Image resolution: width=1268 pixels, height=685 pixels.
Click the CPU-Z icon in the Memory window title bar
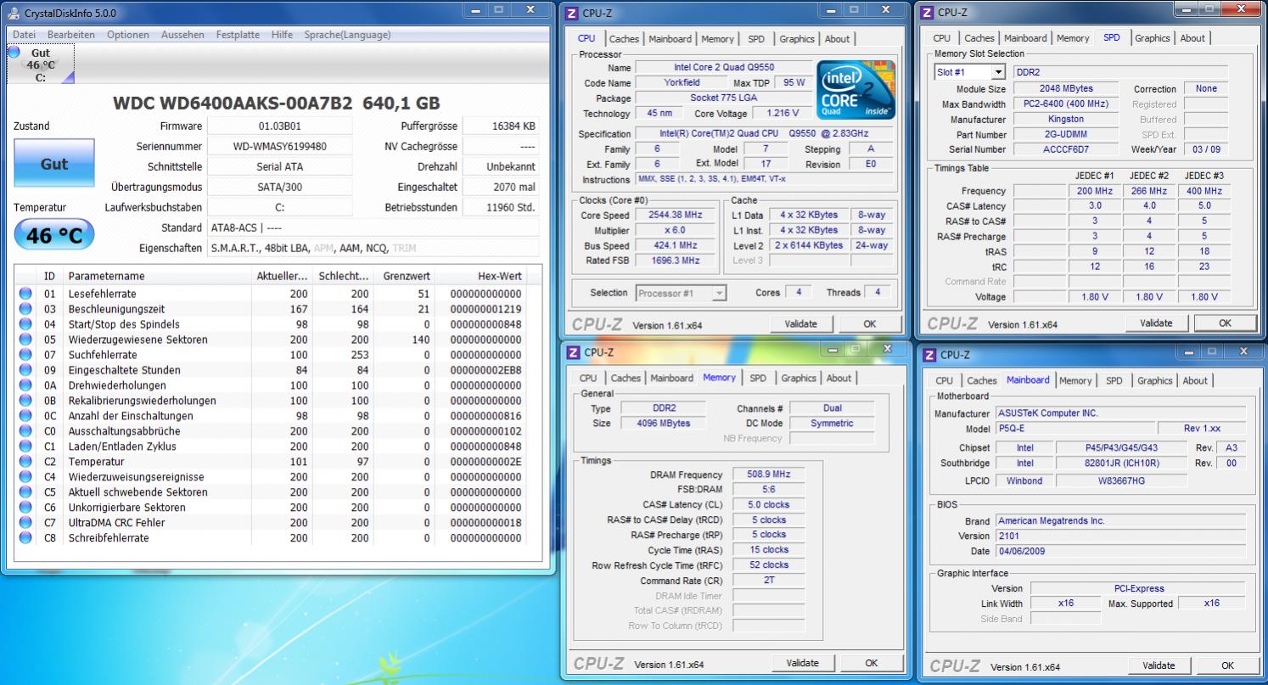pyautogui.click(x=573, y=351)
